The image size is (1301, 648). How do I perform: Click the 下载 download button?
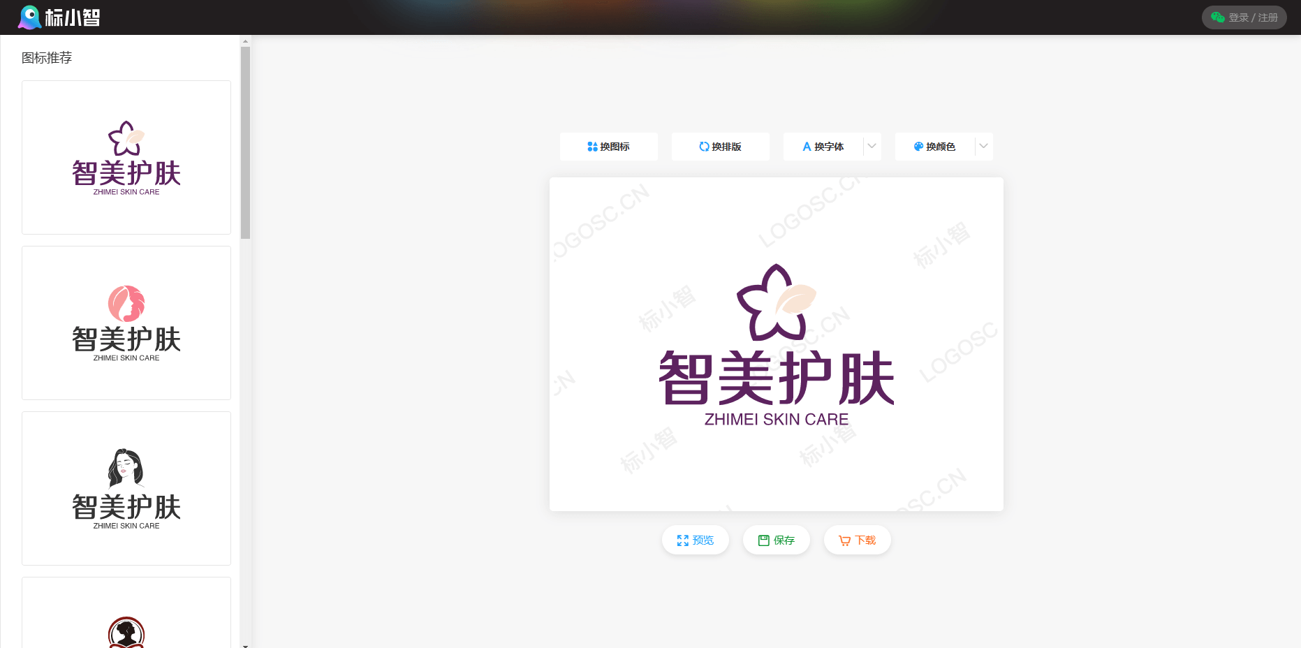tap(858, 539)
